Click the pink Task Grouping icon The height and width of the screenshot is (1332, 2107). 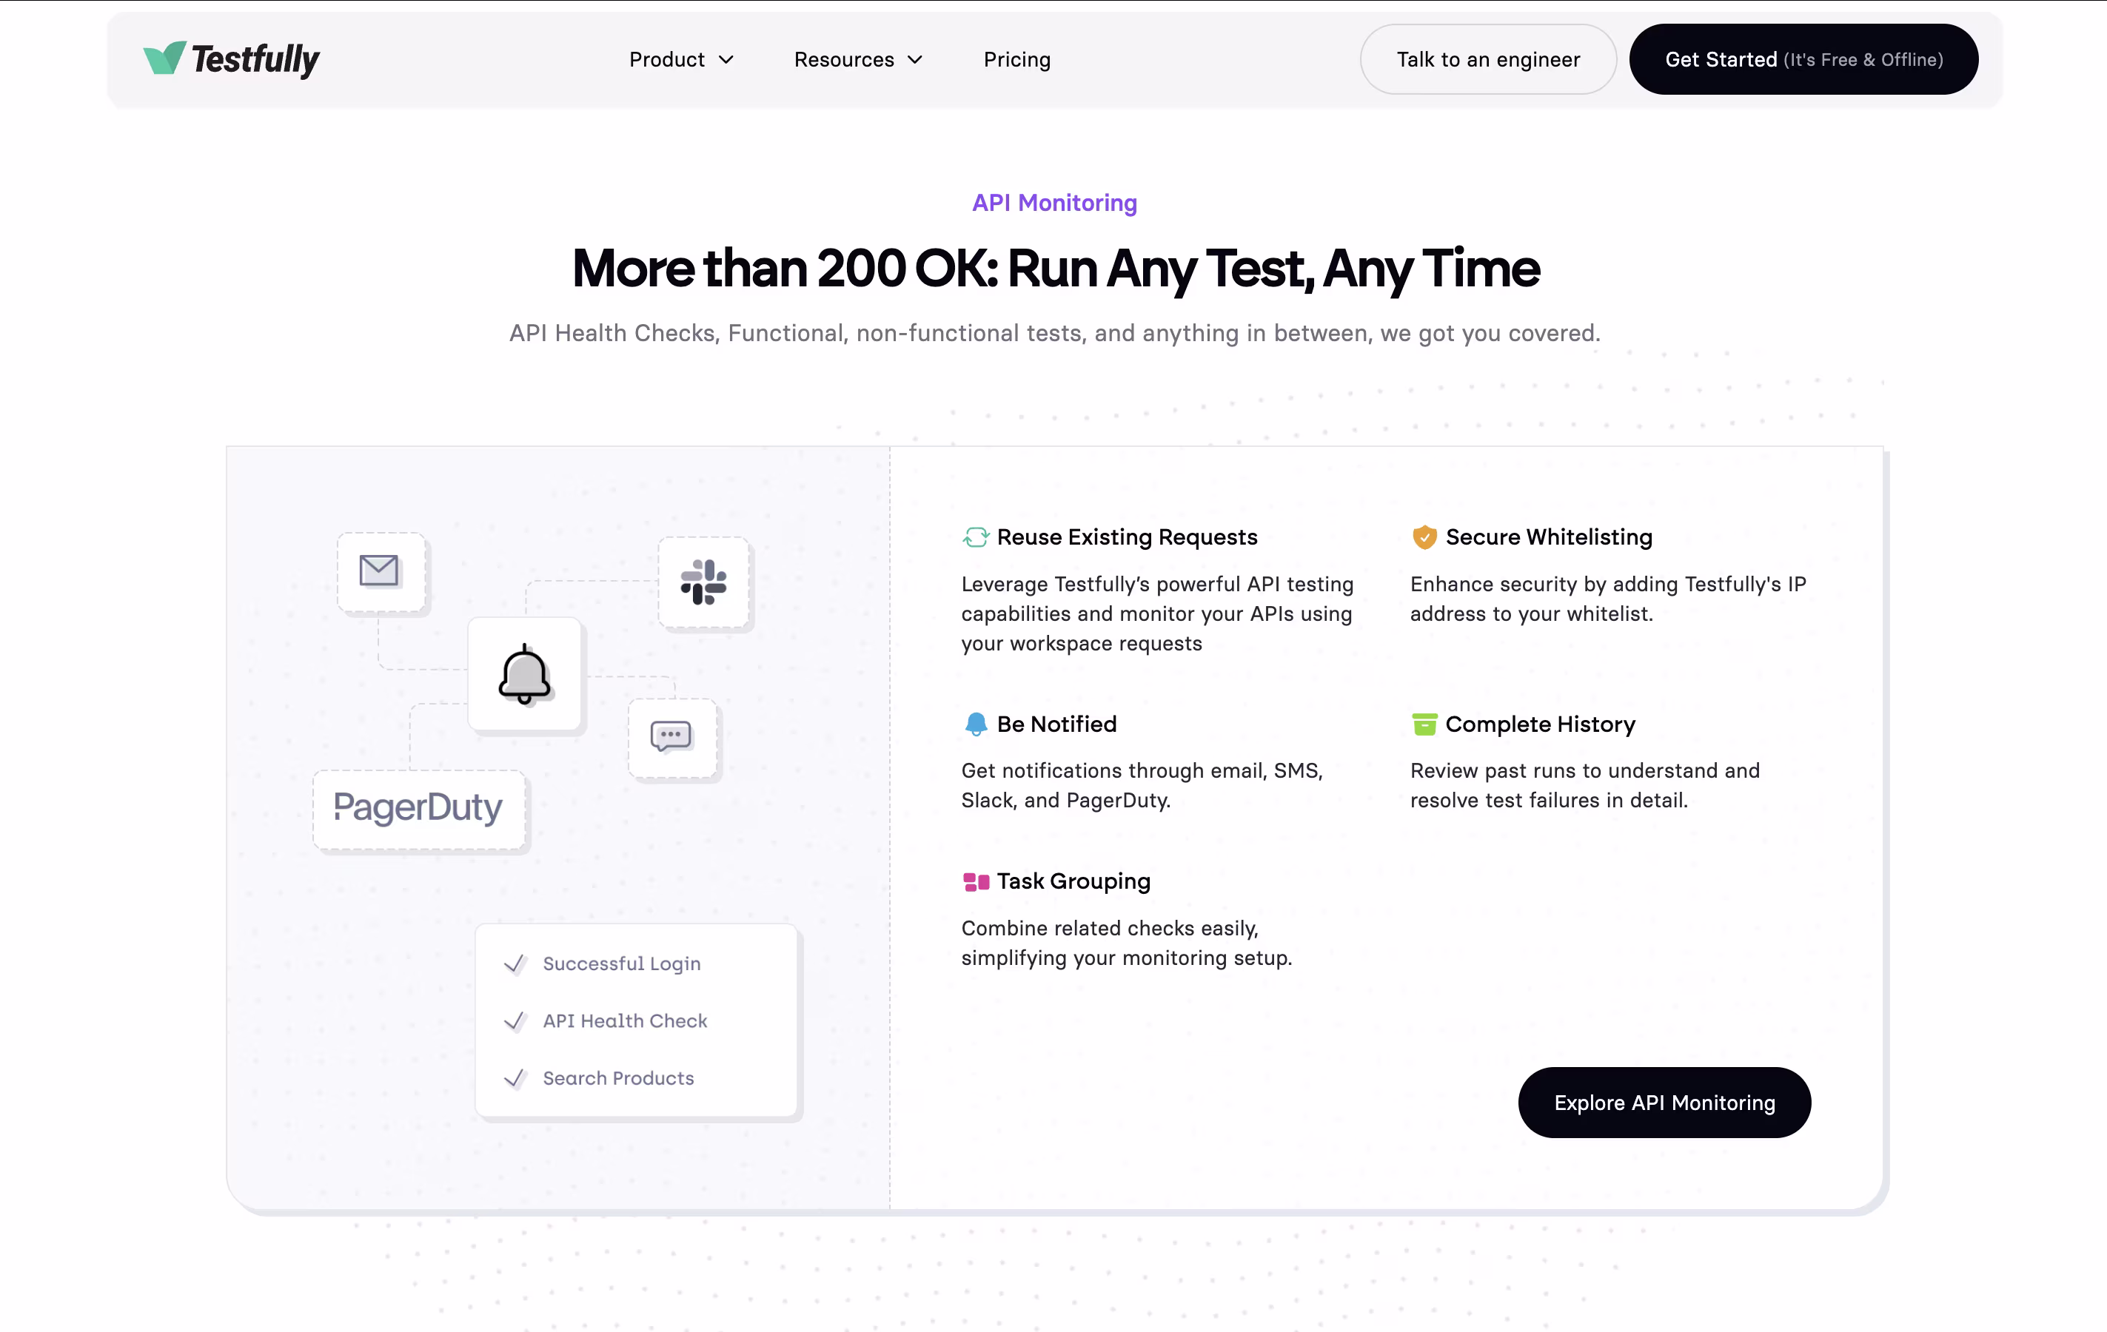point(976,881)
